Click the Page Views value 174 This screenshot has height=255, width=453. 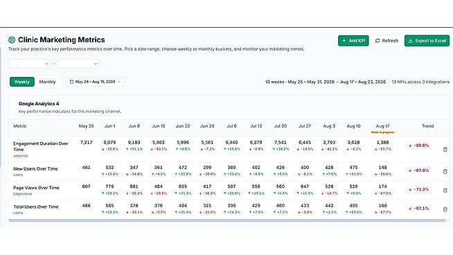(383, 186)
